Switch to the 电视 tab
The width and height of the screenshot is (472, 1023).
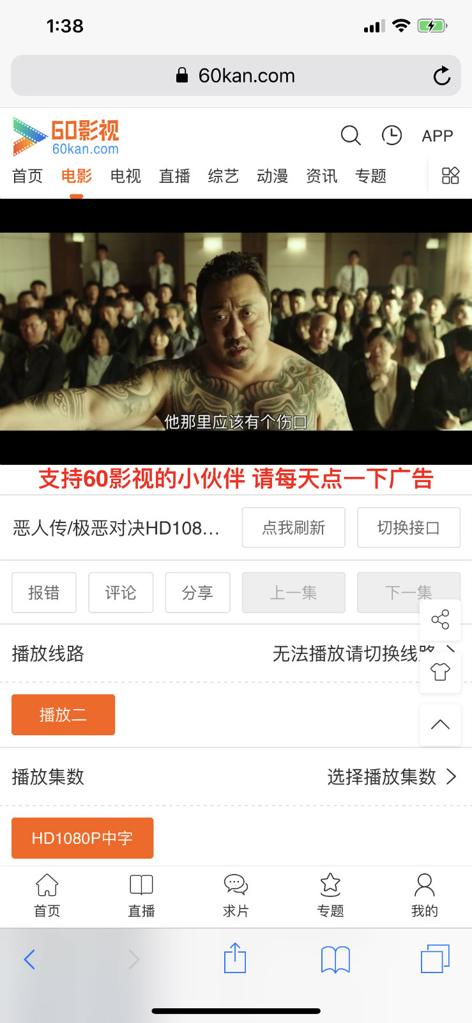(x=125, y=176)
